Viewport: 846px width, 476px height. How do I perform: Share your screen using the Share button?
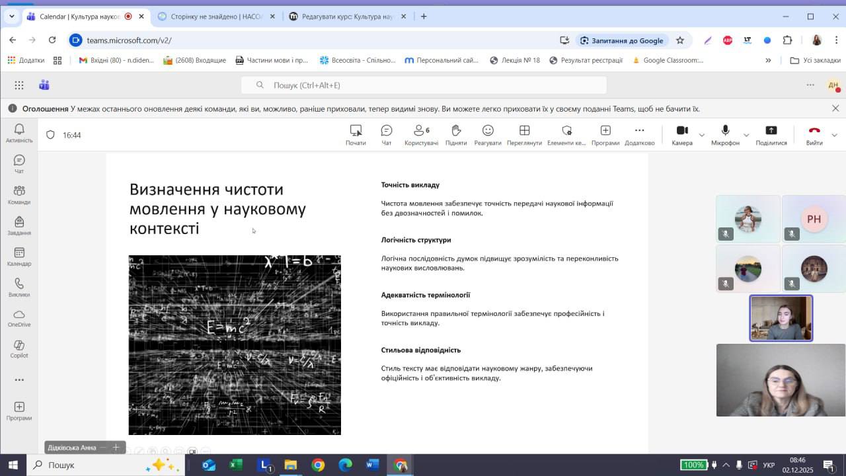pyautogui.click(x=771, y=135)
